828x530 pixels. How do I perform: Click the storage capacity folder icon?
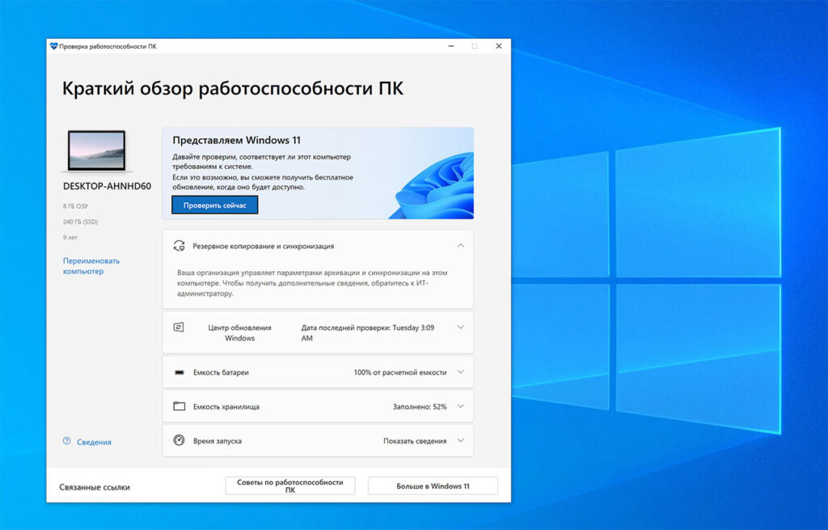[179, 406]
